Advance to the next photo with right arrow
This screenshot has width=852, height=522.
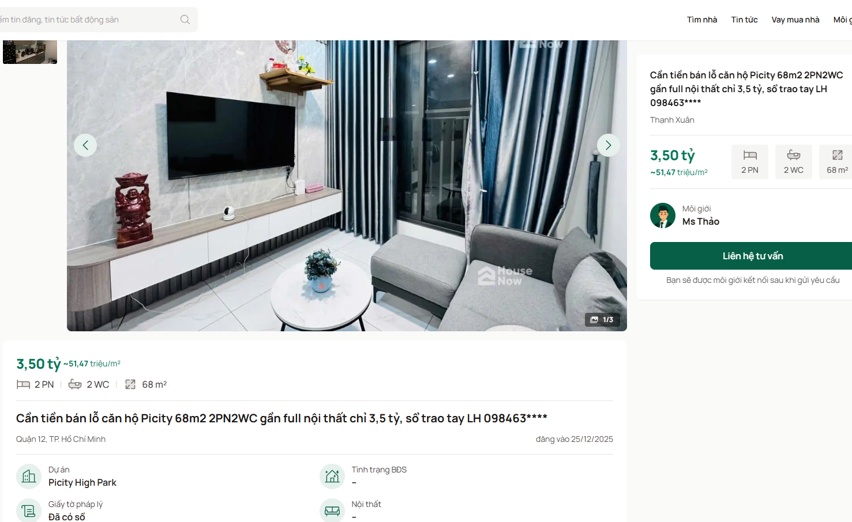(609, 145)
